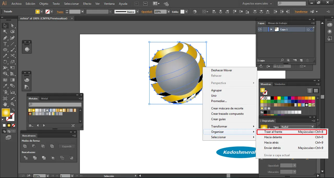This screenshot has width=334, height=178.
Task: Open the Efecto menu
Action: click(87, 4)
